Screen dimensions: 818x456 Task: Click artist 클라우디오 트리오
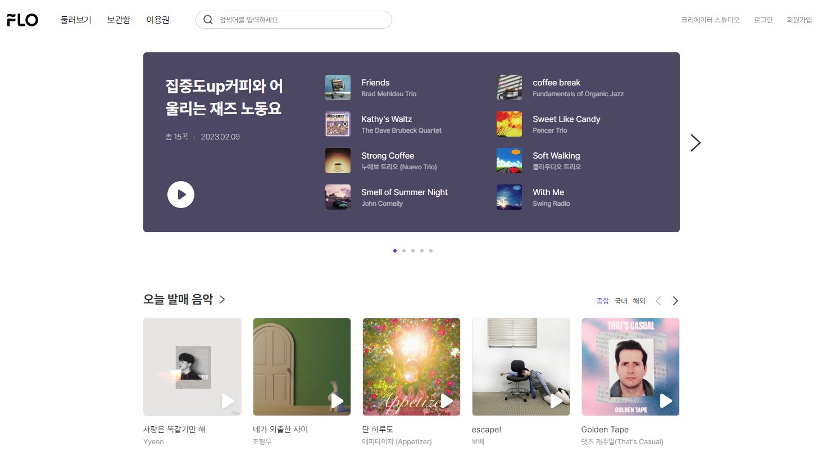point(557,167)
